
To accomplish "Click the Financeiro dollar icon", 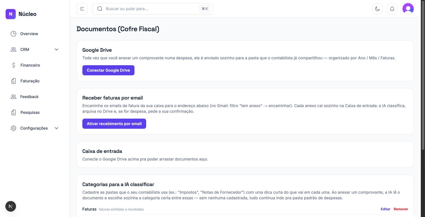I will click(13, 65).
